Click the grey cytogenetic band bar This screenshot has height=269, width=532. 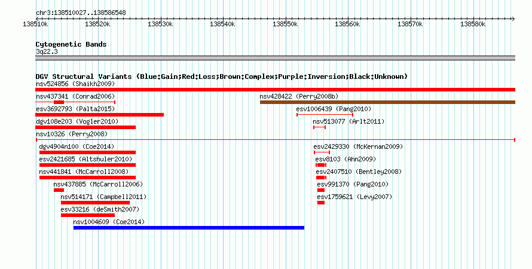(x=275, y=58)
